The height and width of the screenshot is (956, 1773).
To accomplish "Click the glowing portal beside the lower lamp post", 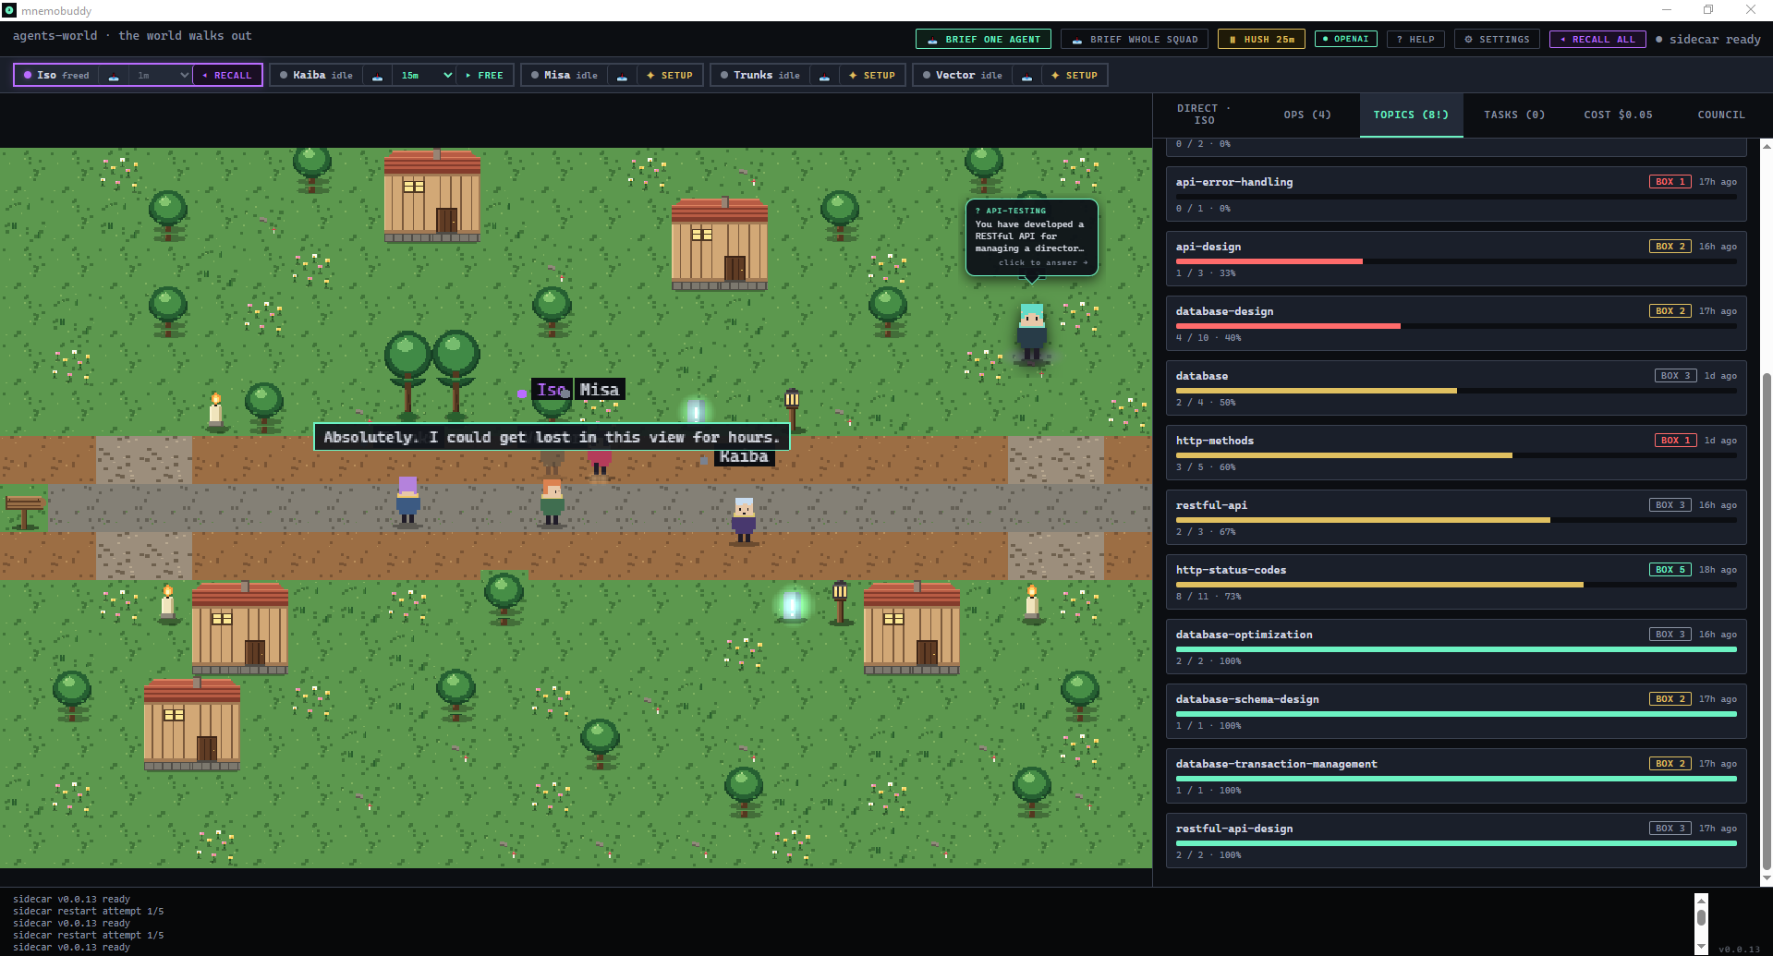I will click(792, 606).
